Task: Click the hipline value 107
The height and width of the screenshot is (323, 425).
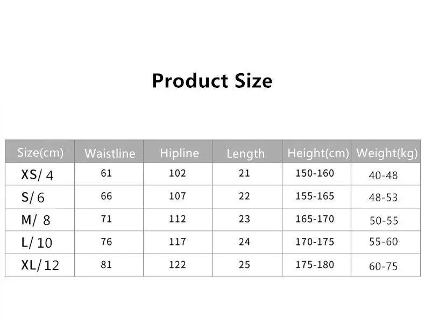Action: coord(177,196)
